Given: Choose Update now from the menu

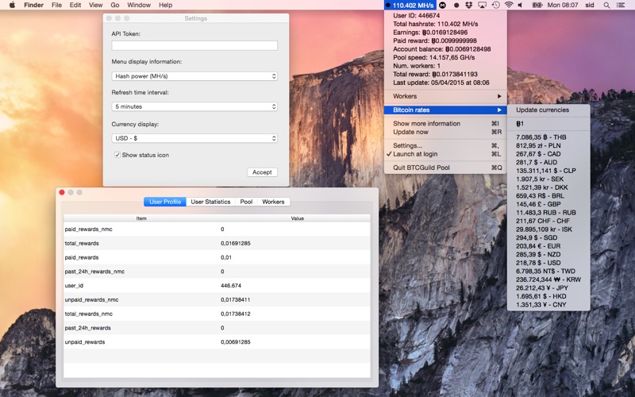Looking at the screenshot, I should (445, 132).
